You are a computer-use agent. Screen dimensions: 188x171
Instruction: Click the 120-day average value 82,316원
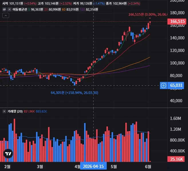coord(92,9)
